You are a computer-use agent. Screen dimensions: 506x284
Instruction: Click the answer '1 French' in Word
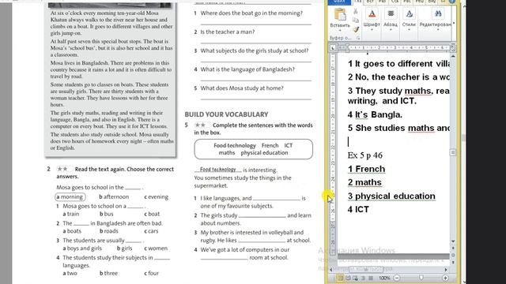point(366,169)
